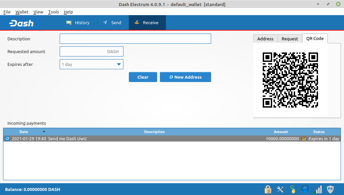Screen dimensions: 344x195
Task: Select the Receive tab
Action: [x=147, y=23]
